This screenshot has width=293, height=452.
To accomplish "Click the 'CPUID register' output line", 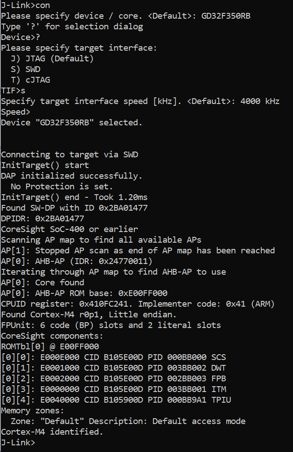I will 138,304.
